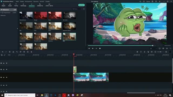Toggle eye visibility of top empty video track
The image size is (173, 97).
click(6, 63)
